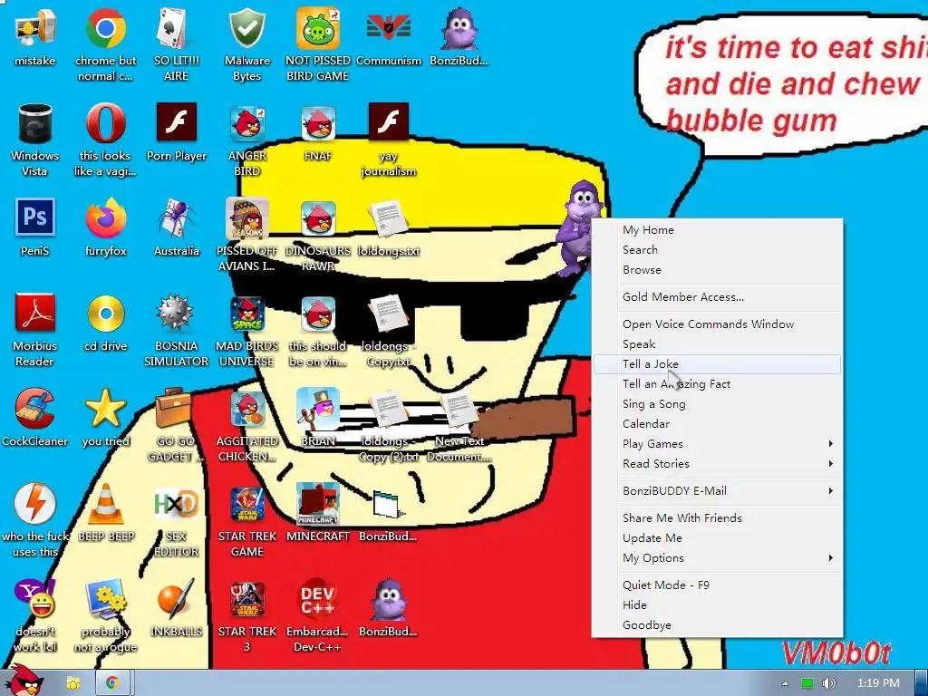The image size is (928, 696).
Task: Launch NOT PISSED BIRD GAME icon
Action: [318, 28]
